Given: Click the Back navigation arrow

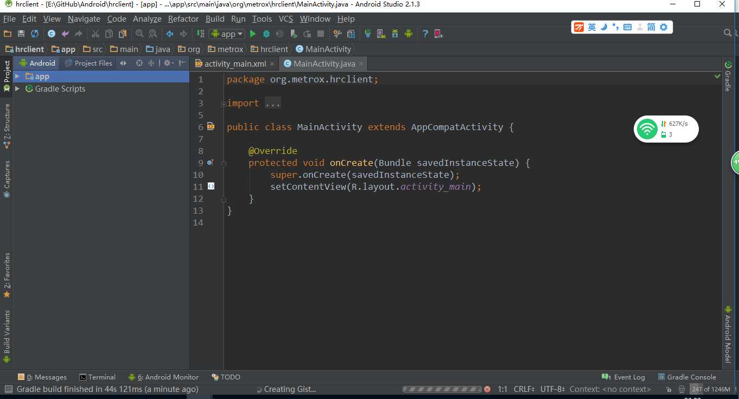Looking at the screenshot, I should coord(170,34).
